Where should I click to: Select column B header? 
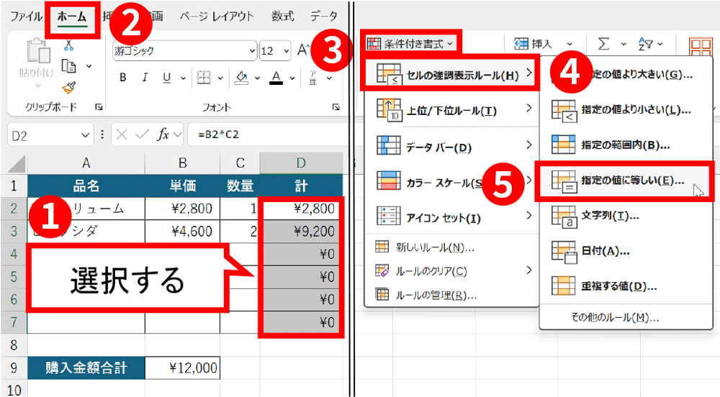pos(182,163)
